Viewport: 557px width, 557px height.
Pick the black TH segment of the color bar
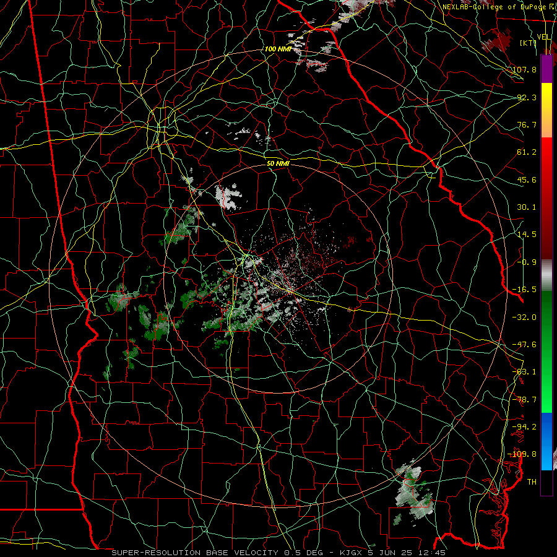[x=546, y=482]
